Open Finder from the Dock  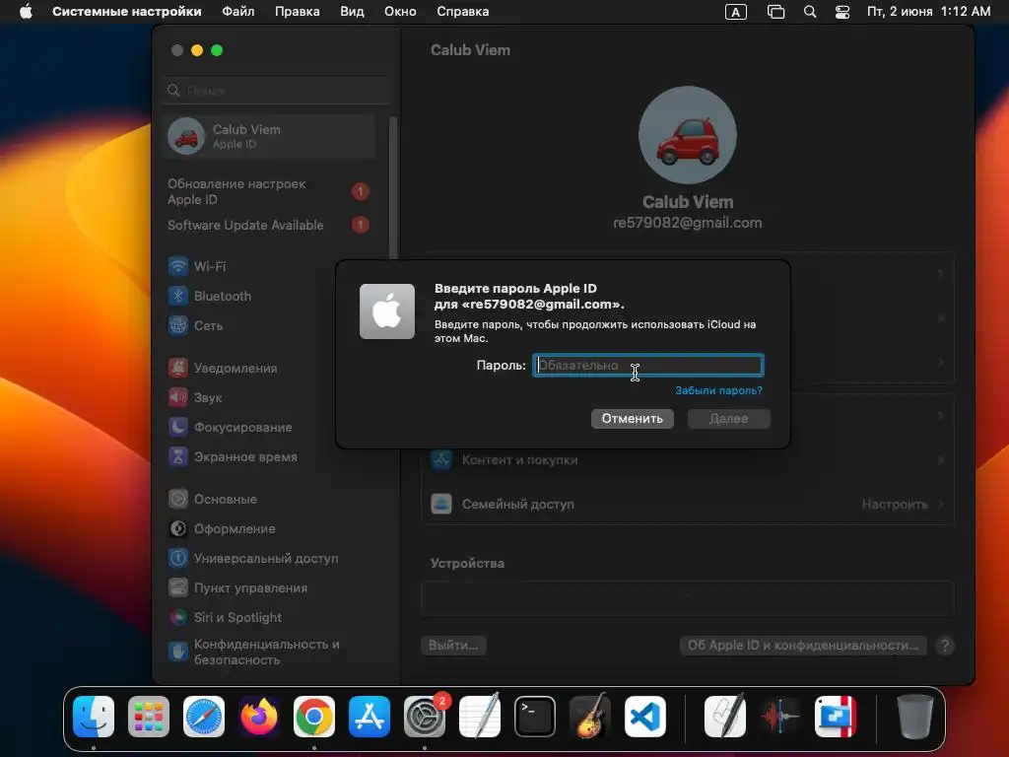[x=94, y=717]
